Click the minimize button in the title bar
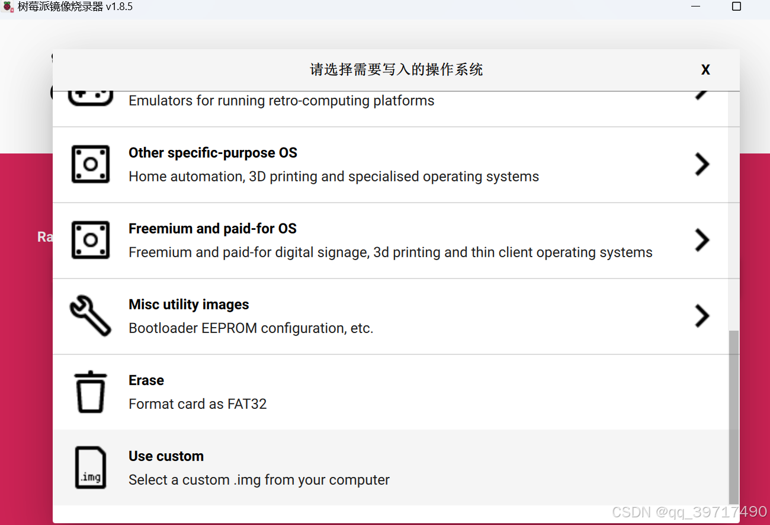The height and width of the screenshot is (525, 770). point(695,6)
